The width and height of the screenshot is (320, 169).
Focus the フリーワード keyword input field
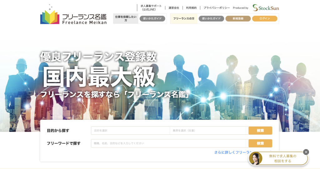pos(169,143)
